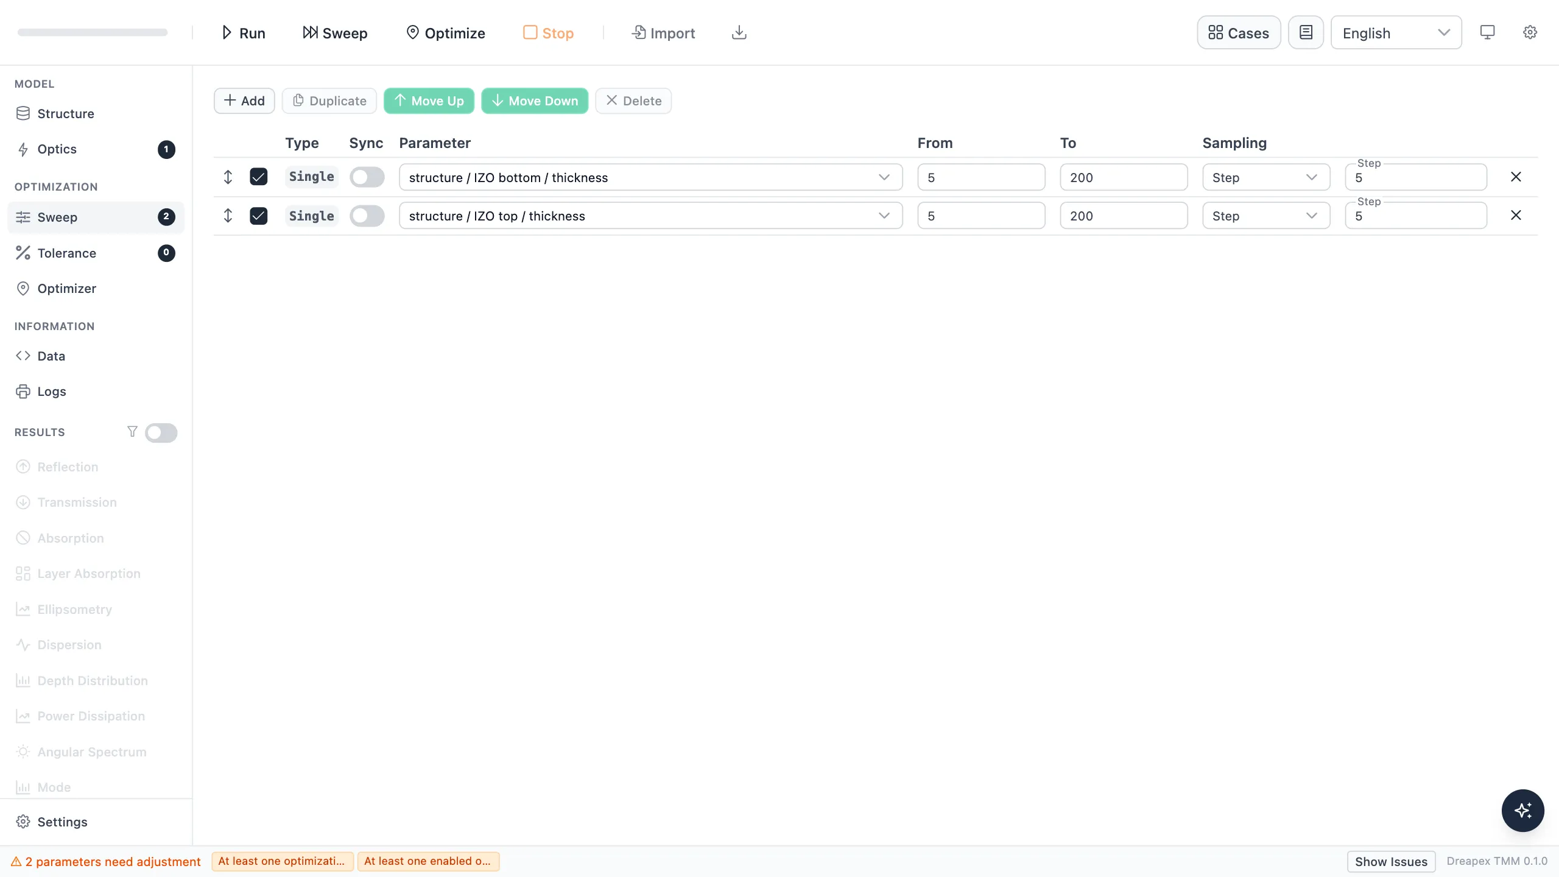Click the download icon in the top toolbar
The height and width of the screenshot is (877, 1559).
pos(739,32)
